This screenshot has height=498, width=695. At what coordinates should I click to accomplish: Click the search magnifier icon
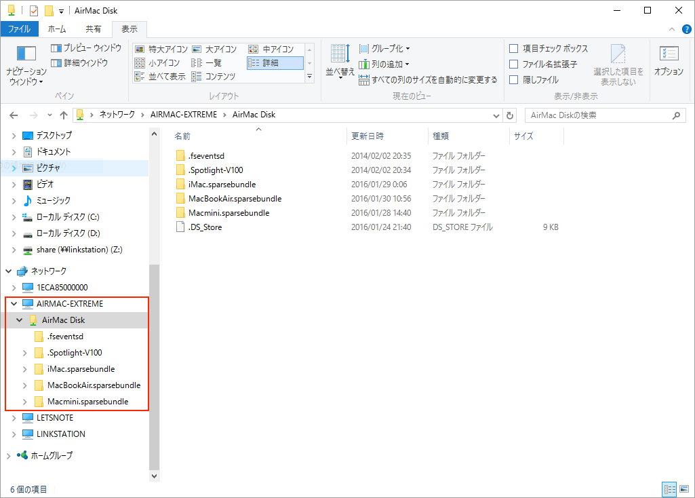point(676,115)
